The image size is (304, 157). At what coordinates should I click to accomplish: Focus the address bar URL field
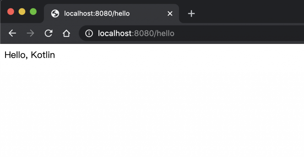tap(191, 33)
